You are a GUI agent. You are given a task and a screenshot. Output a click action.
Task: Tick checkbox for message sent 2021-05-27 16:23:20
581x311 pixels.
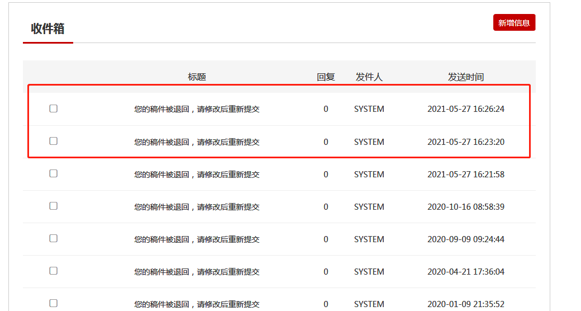pyautogui.click(x=53, y=141)
